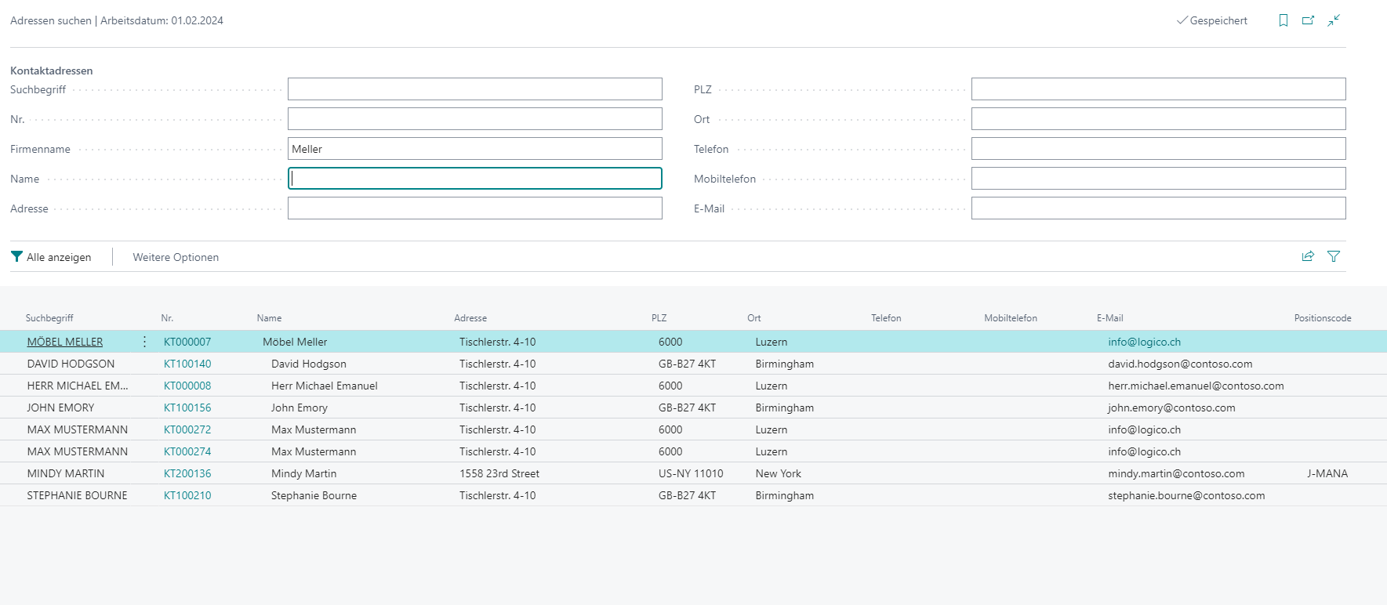Click email john.emory@contoso.com

point(1171,408)
